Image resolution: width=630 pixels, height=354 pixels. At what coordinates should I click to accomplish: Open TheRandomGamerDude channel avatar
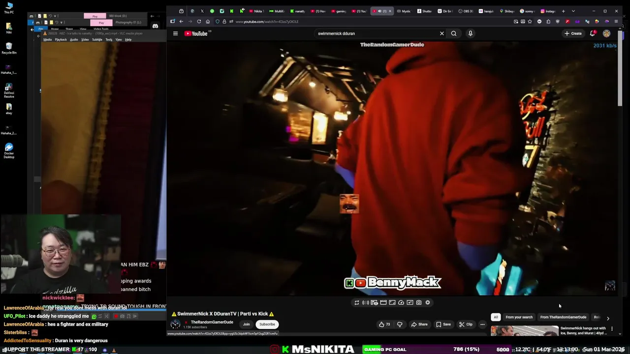pyautogui.click(x=175, y=324)
